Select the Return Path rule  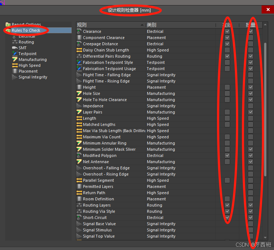point(169,193)
